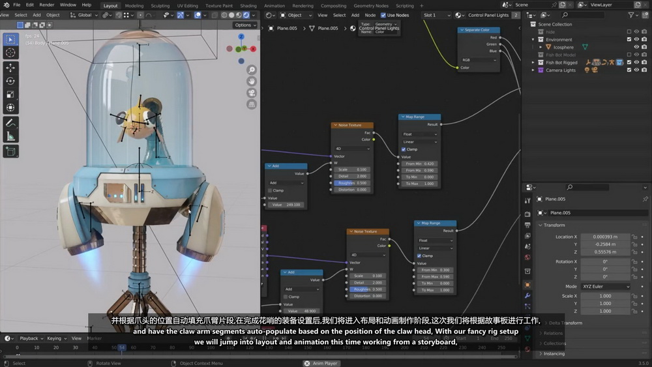Open the XYZ Euler mode dropdown

(606, 286)
